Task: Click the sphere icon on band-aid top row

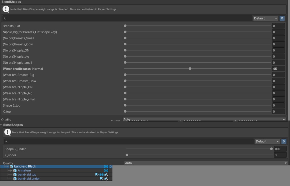Action: coord(97,174)
